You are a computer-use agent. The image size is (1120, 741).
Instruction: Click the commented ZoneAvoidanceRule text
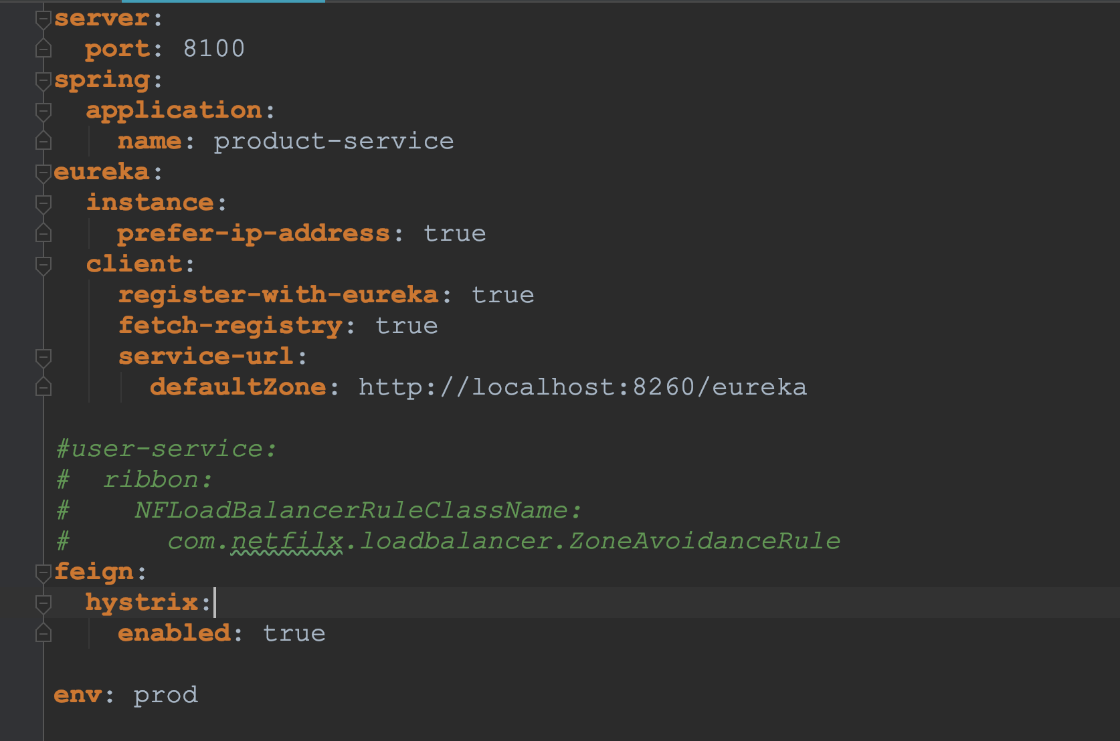[x=705, y=541]
